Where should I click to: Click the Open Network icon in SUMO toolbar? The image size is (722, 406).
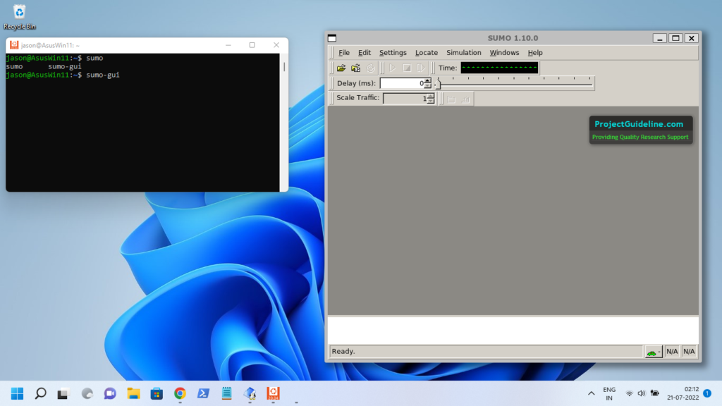pyautogui.click(x=355, y=68)
